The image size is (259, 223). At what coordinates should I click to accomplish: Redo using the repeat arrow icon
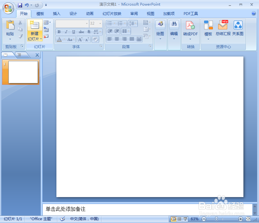37,5
